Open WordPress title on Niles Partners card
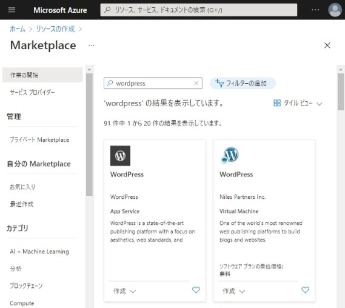 [236, 174]
